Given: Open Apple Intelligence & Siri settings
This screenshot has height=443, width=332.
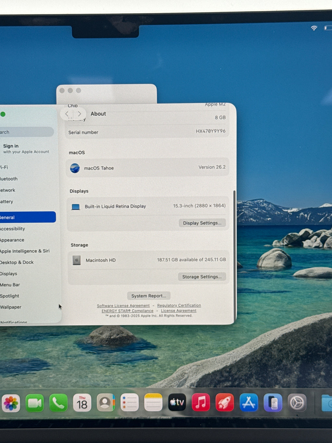Looking at the screenshot, I should (28, 251).
